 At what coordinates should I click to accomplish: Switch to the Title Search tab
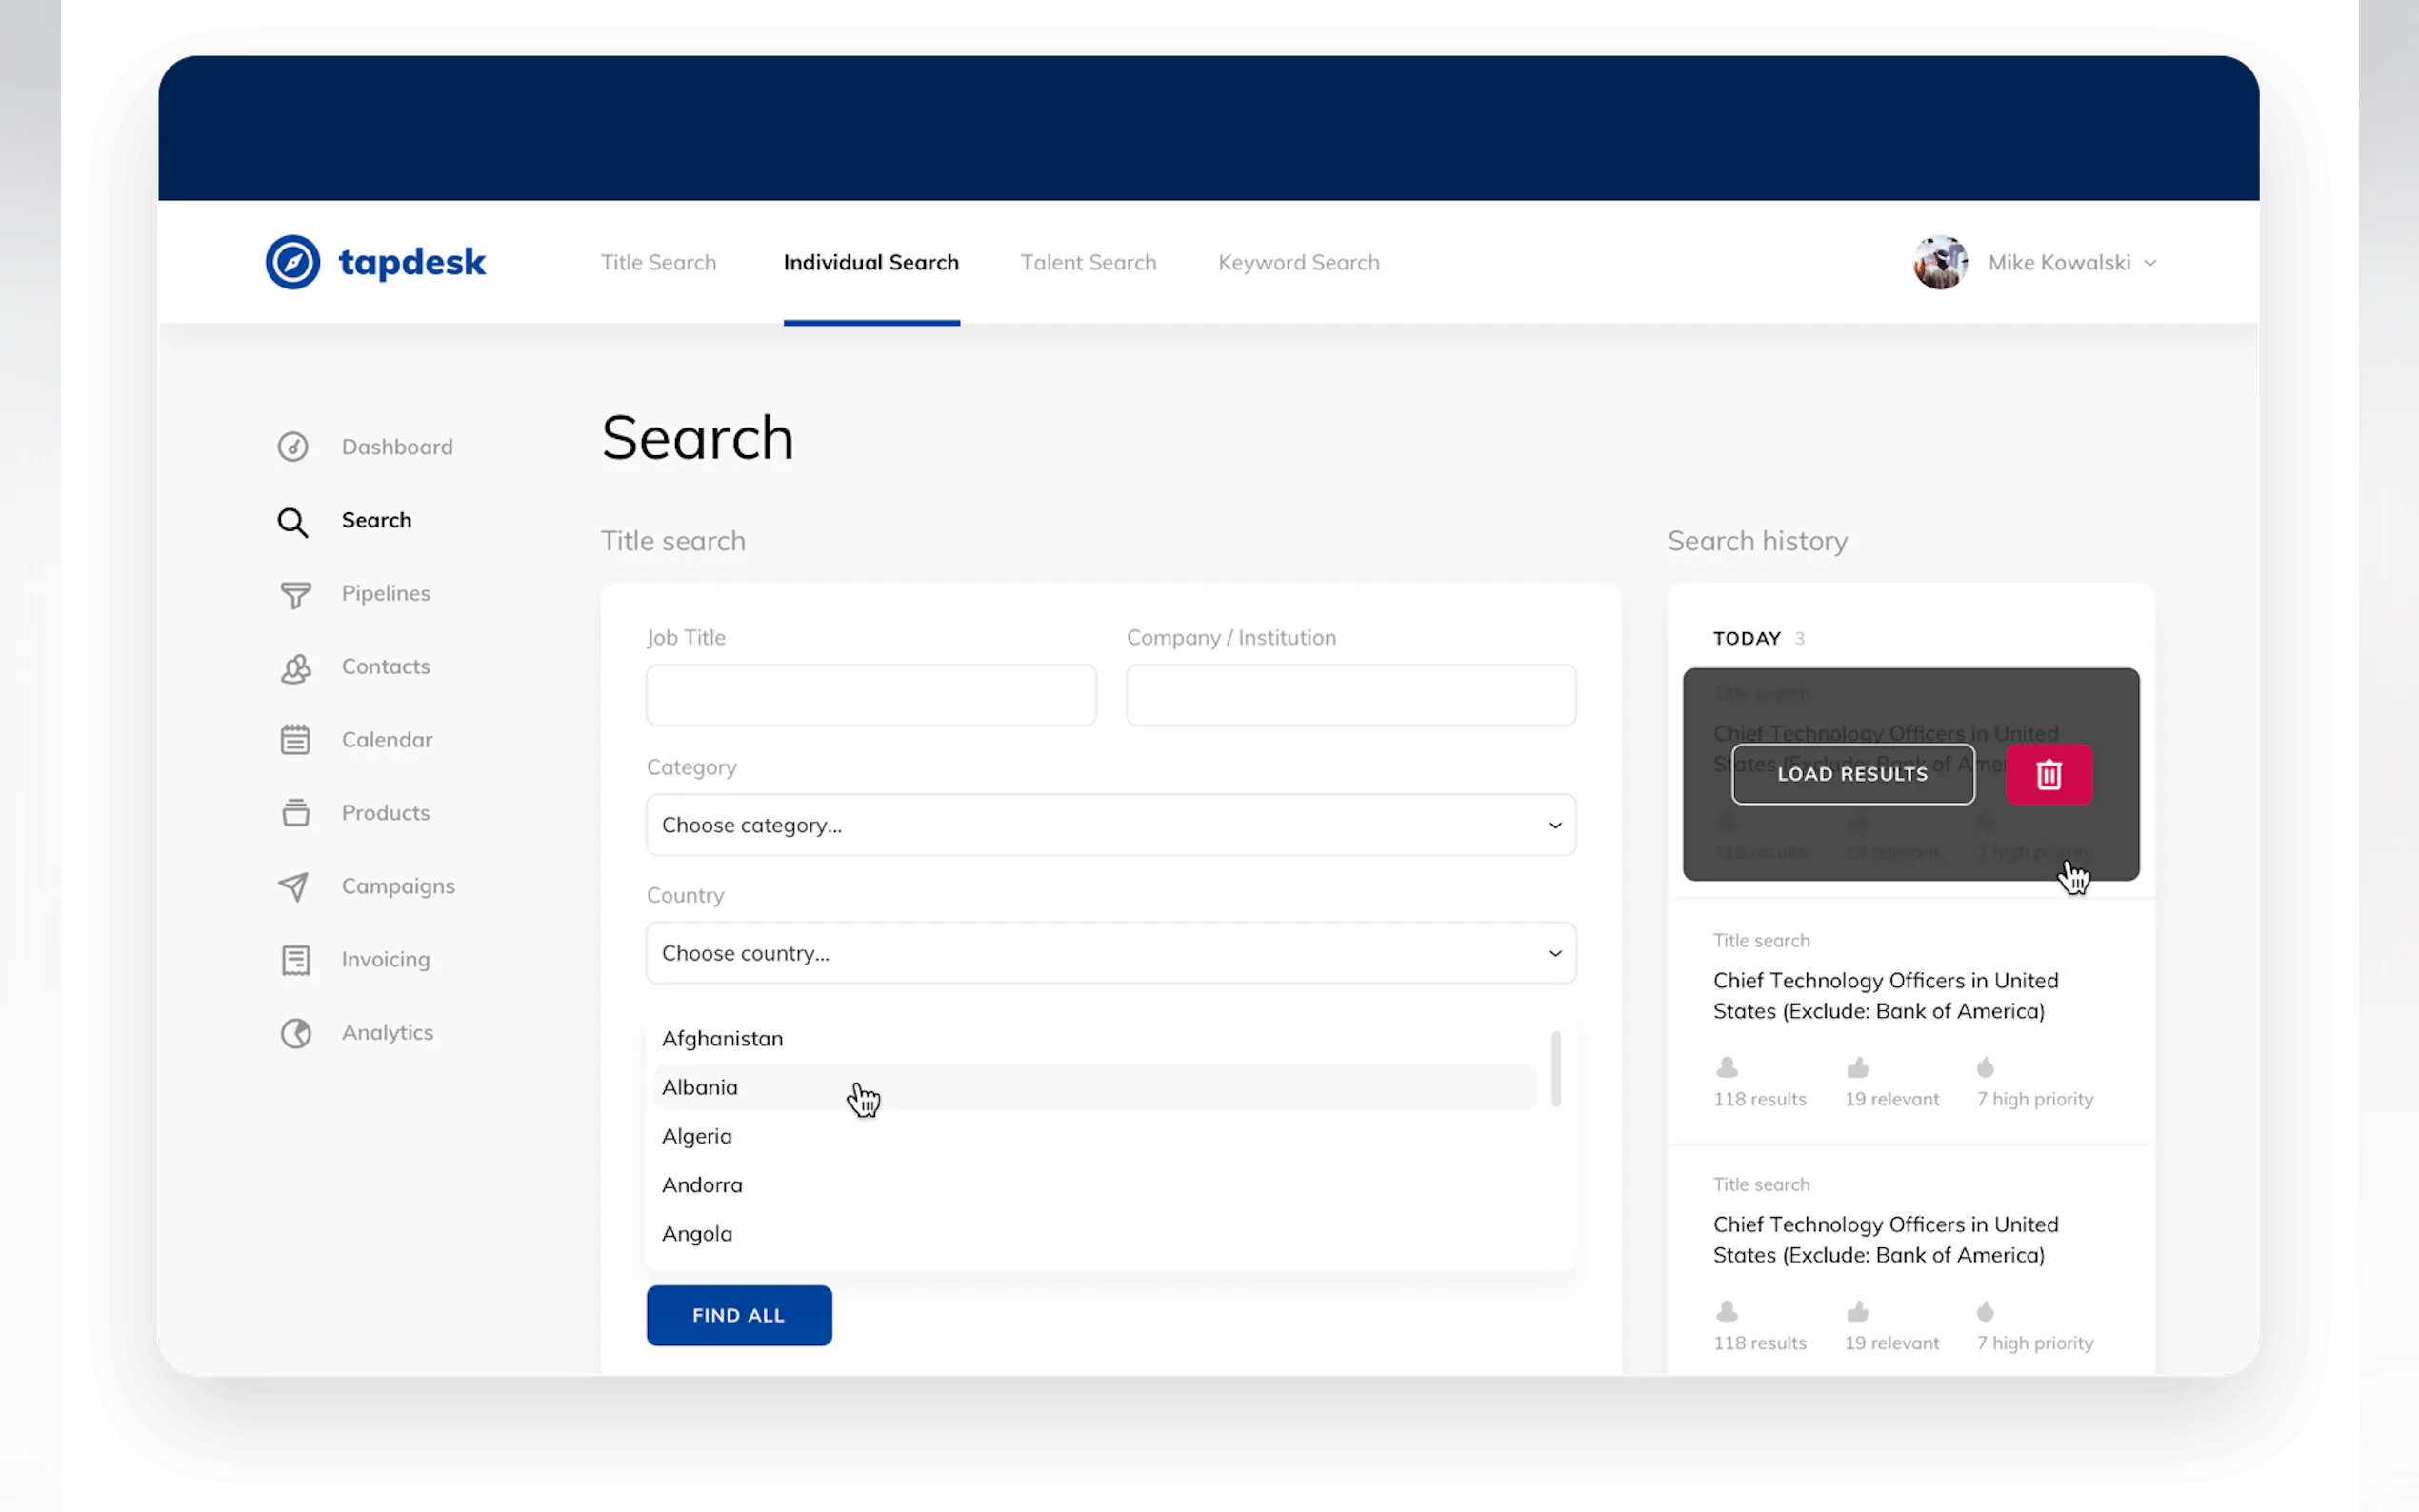click(x=658, y=262)
